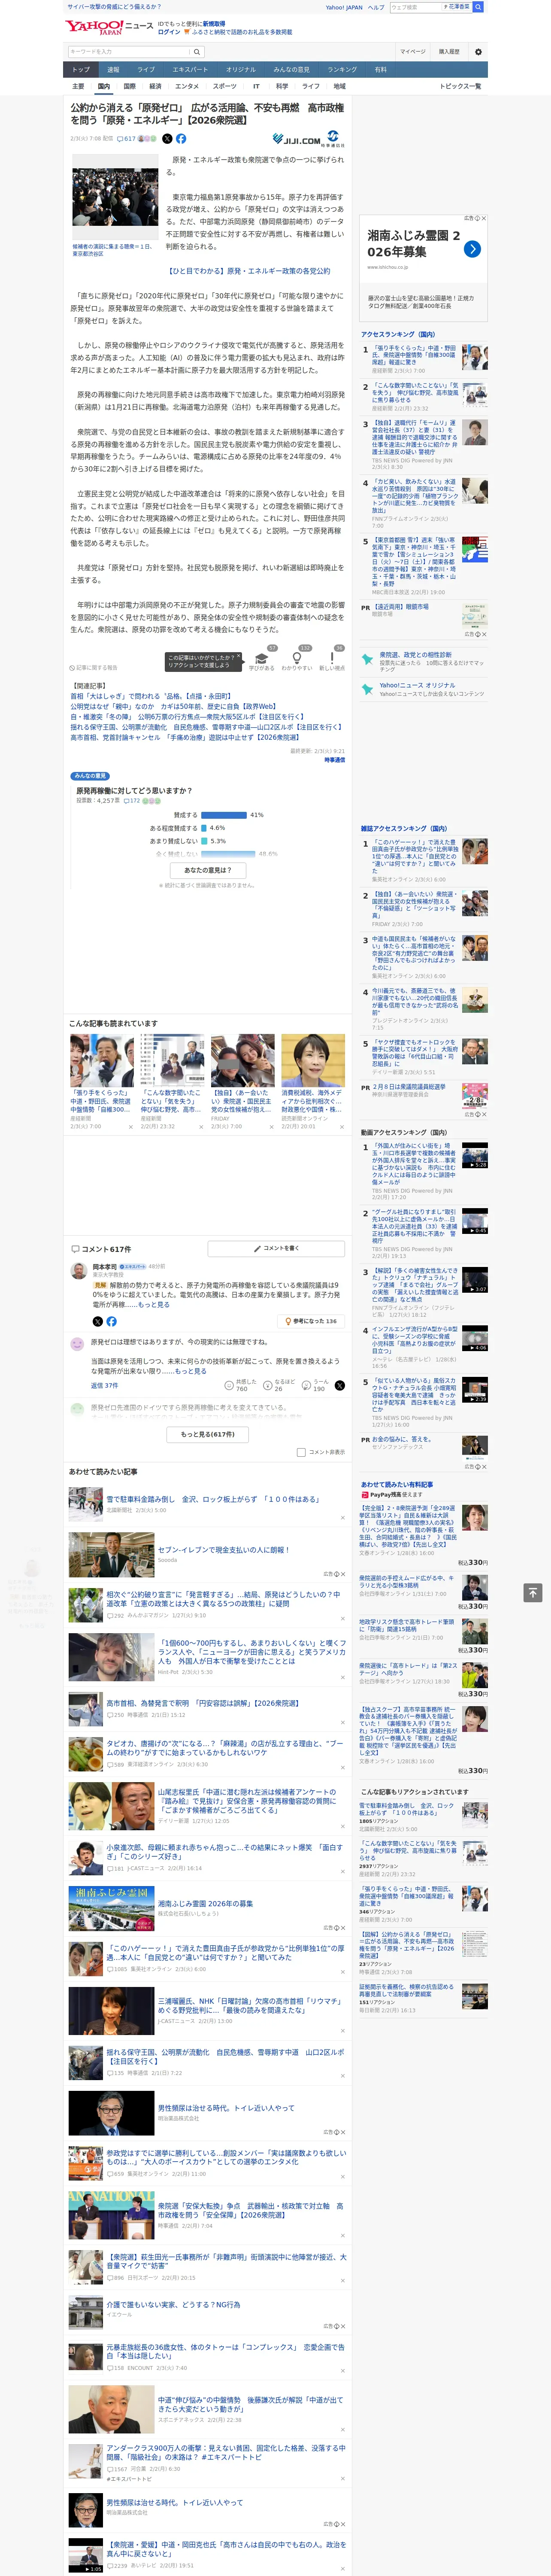
Task: Switch to the みんなの意見 tab
Action: coord(292,69)
